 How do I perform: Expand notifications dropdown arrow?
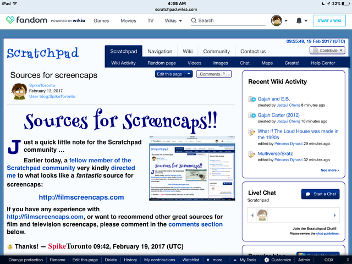[x=306, y=21]
